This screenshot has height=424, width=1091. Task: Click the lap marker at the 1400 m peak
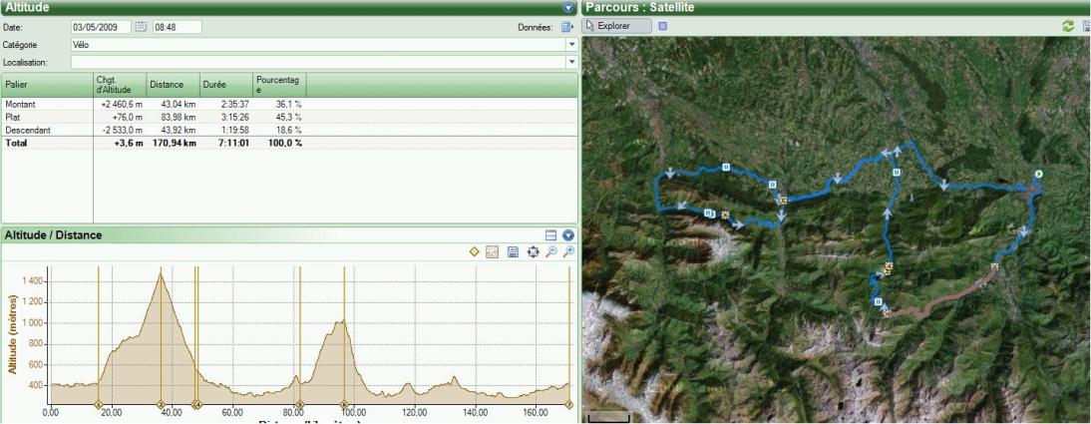tap(161, 404)
